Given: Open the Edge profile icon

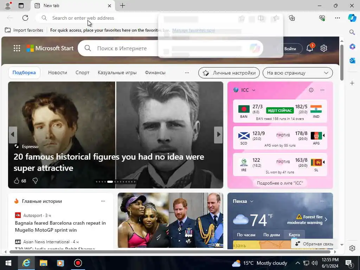Looking at the screenshot, I should click(x=8, y=6).
